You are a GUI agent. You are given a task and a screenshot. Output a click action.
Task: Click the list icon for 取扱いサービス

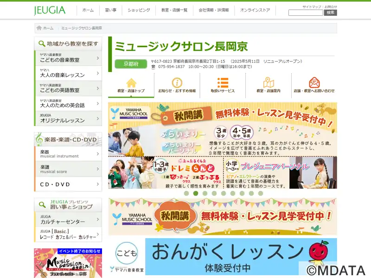(223, 83)
